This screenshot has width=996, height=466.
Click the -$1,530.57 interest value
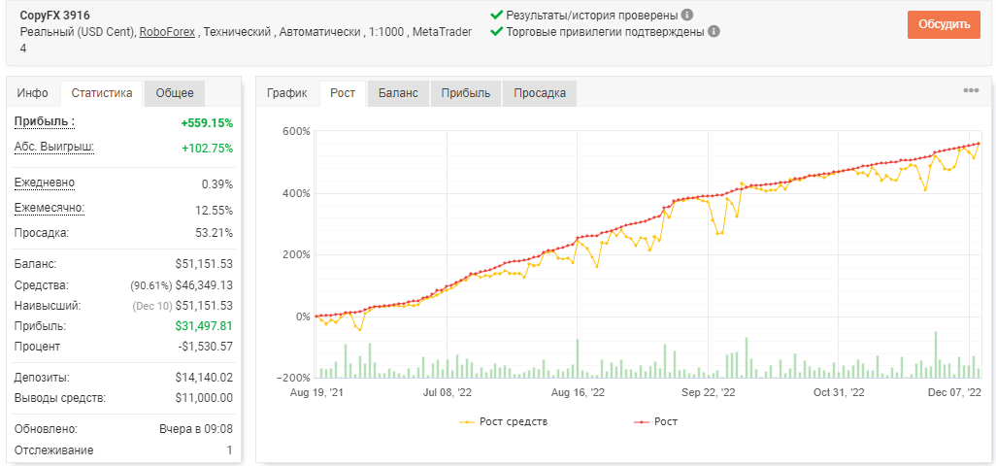click(204, 347)
